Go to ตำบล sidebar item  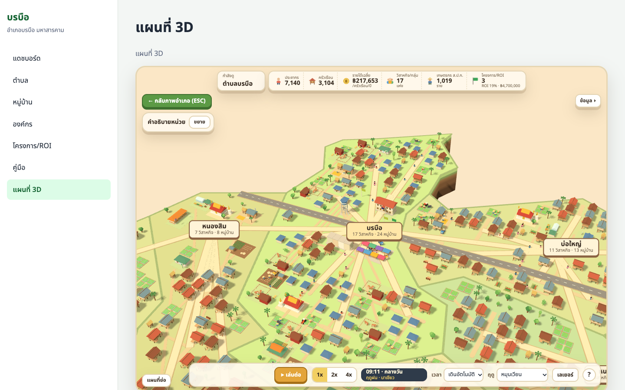coord(59,80)
